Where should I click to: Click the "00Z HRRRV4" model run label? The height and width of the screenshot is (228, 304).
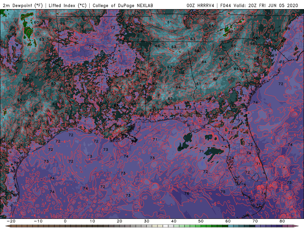tap(200, 5)
